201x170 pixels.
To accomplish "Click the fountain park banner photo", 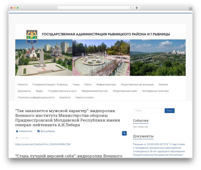I will point(101,57).
